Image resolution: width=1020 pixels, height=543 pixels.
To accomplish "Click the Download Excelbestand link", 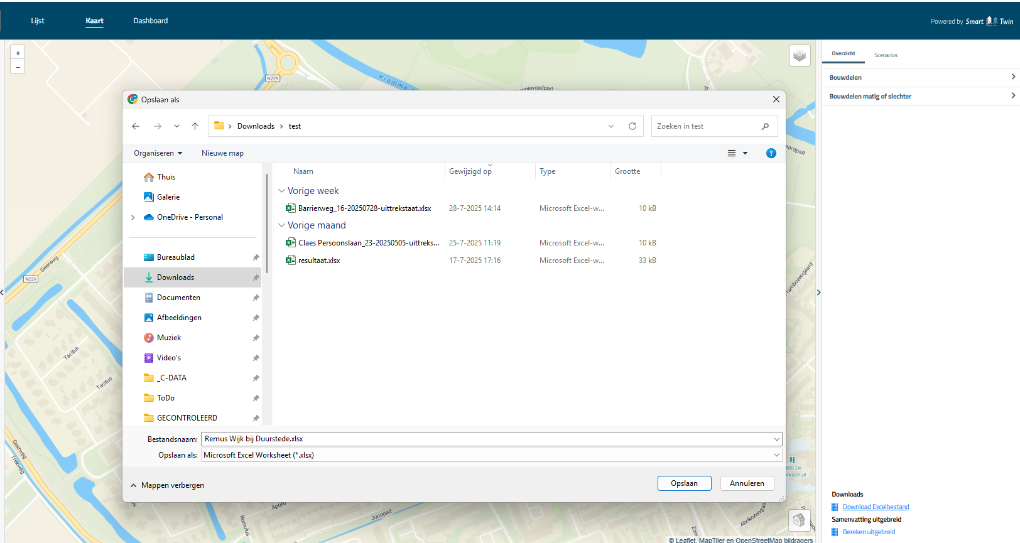I will [x=876, y=507].
